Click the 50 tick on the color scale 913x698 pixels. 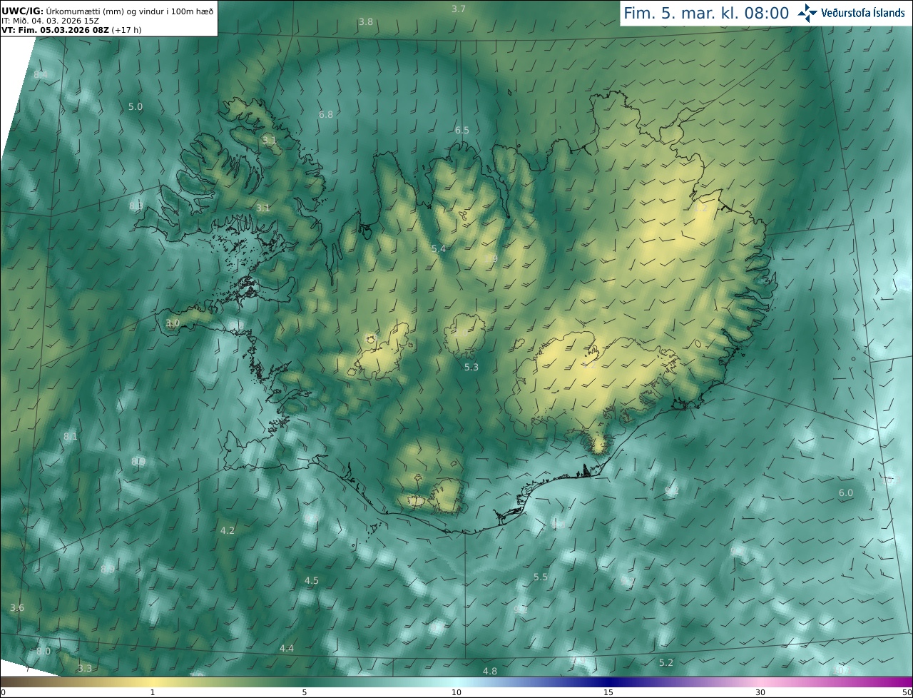(x=907, y=692)
